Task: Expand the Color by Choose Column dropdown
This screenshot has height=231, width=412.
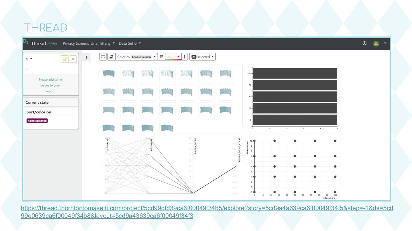Action: pyautogui.click(x=137, y=57)
